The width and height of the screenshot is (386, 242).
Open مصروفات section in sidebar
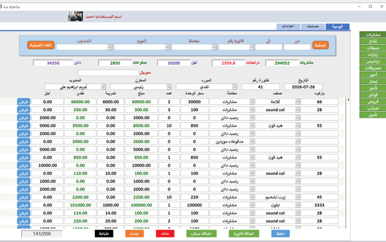click(x=373, y=68)
